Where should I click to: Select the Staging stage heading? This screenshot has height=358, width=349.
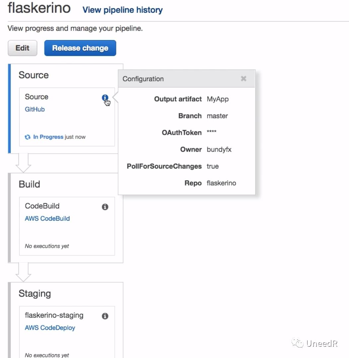pos(35,294)
